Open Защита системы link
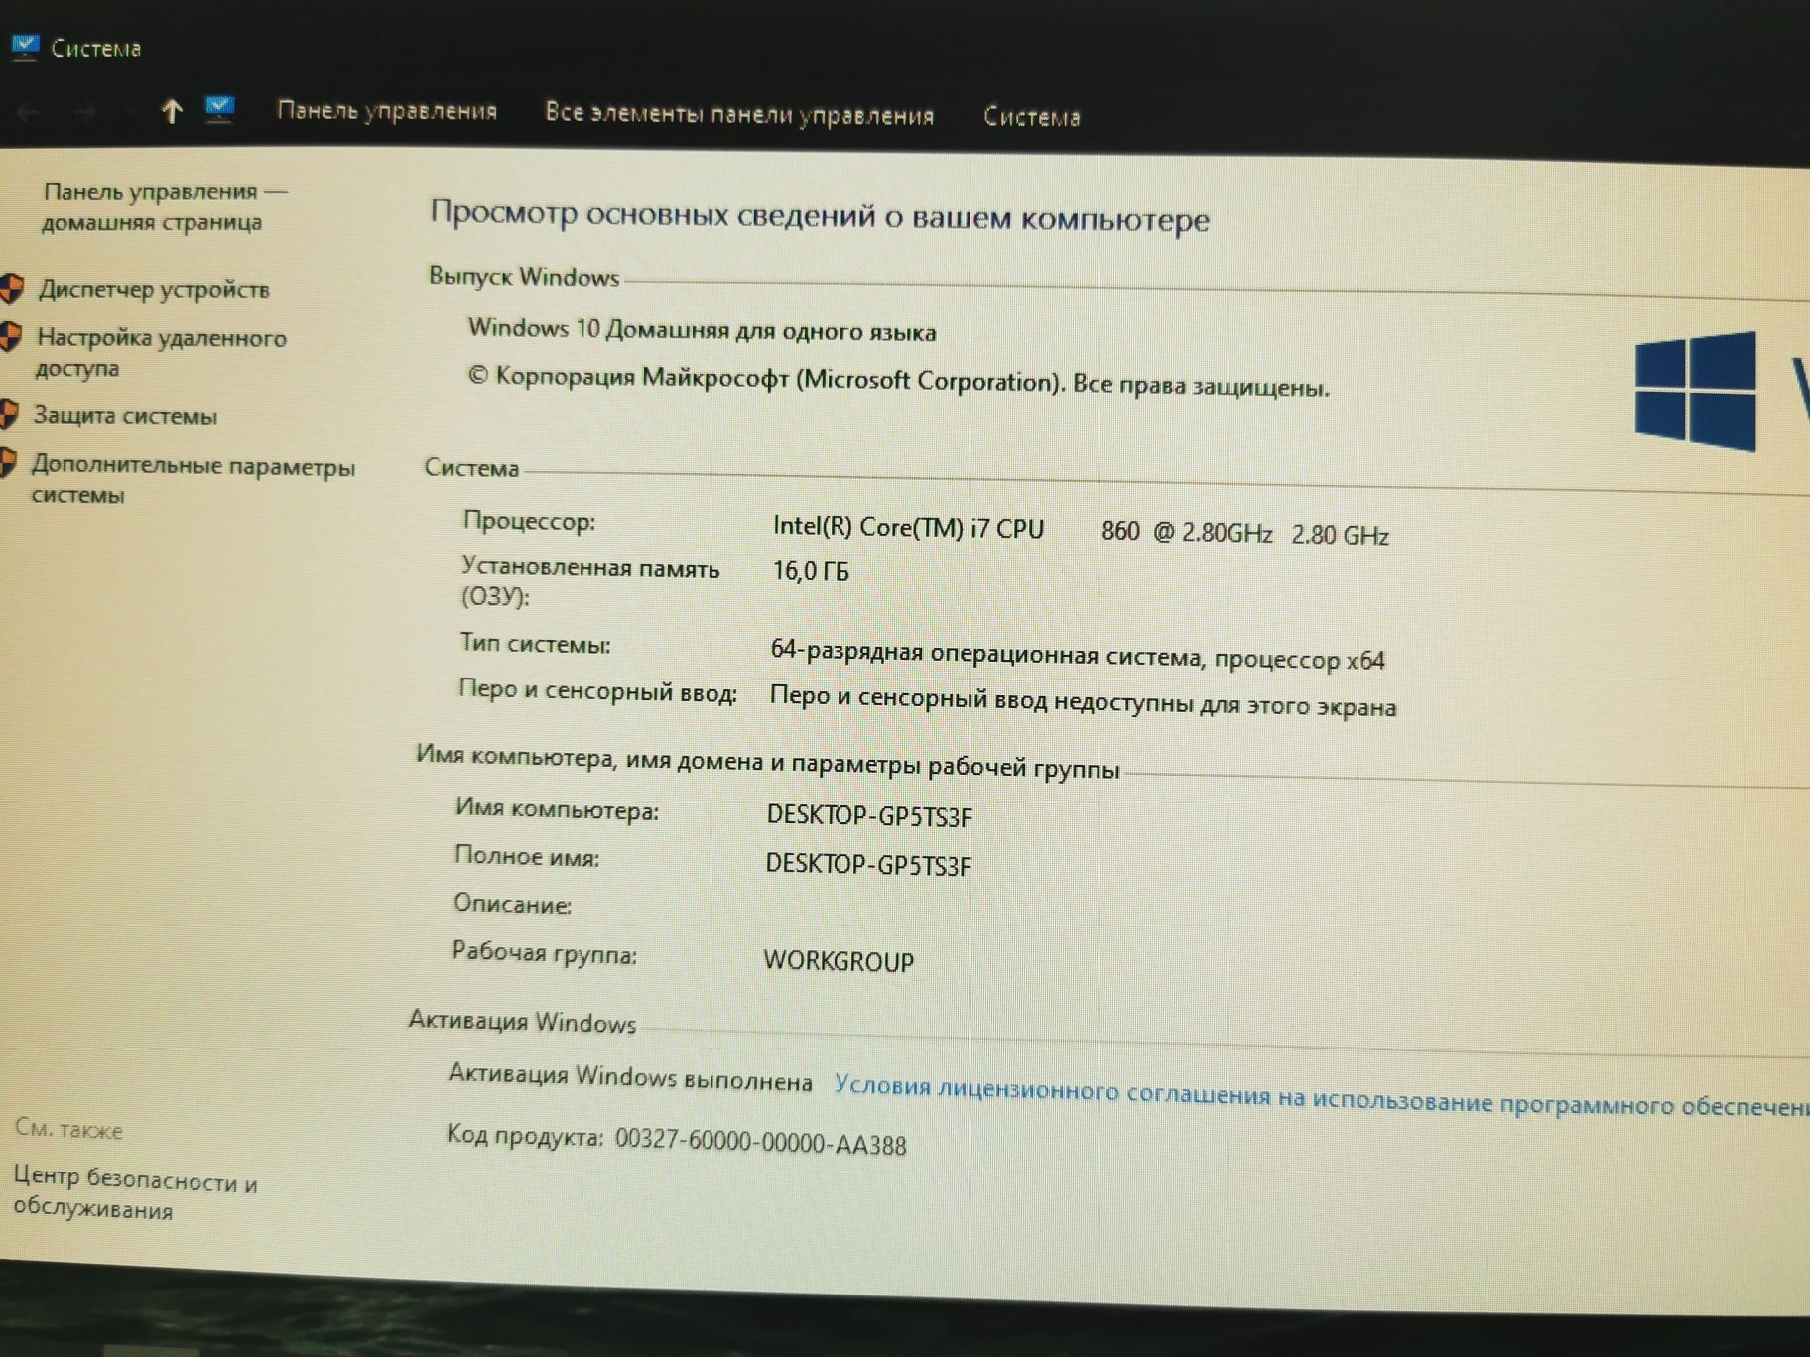 point(125,415)
